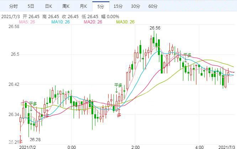237x149 pixels.
Task: Select the 5日 tab
Action: tap(31, 6)
